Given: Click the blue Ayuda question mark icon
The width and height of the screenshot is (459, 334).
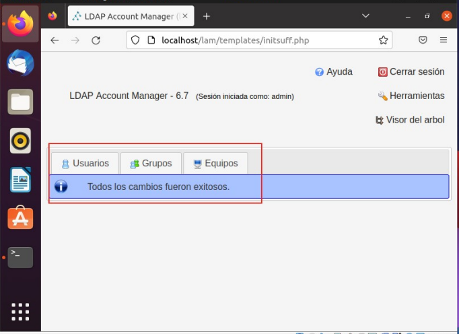Looking at the screenshot, I should (x=319, y=72).
